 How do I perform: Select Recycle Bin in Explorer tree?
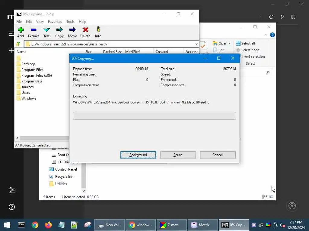pyautogui.click(x=61, y=176)
